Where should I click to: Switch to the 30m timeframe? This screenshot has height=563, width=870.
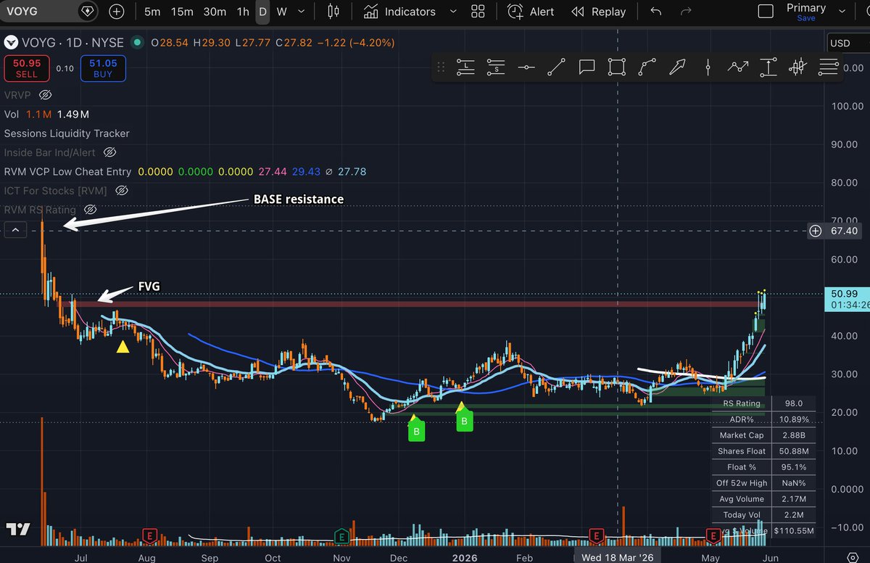(x=215, y=12)
